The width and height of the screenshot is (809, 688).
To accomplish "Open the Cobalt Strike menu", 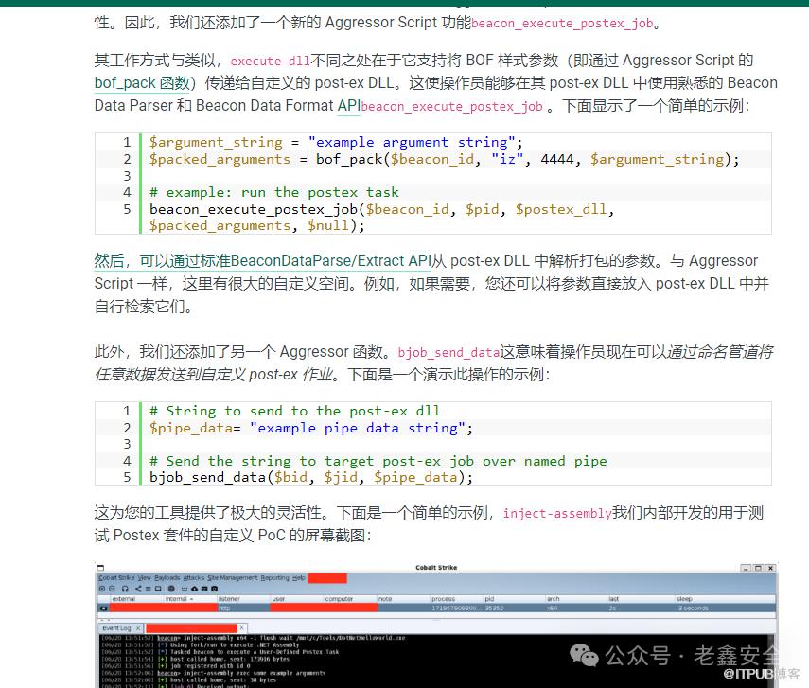I will pyautogui.click(x=116, y=577).
